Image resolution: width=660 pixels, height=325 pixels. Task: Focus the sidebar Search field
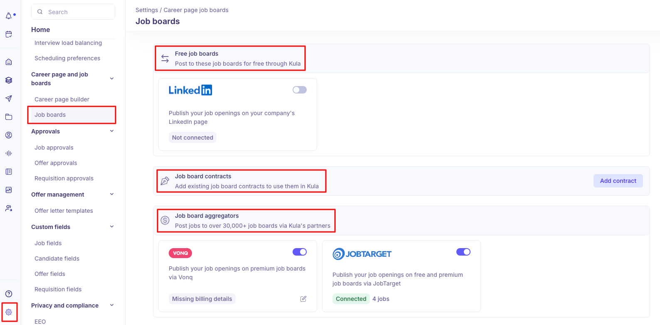coord(73,12)
